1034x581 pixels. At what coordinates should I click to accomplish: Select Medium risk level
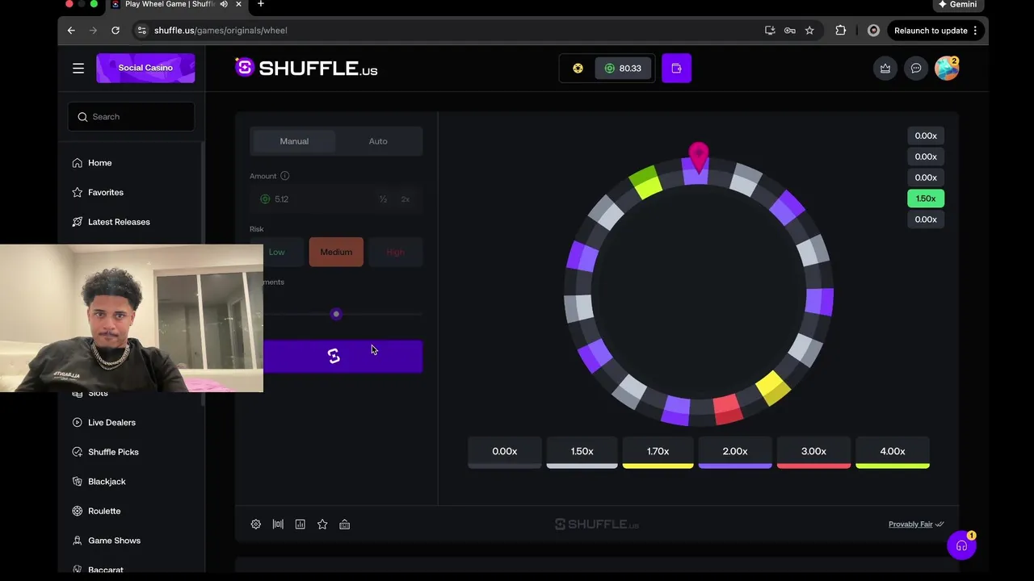click(336, 253)
